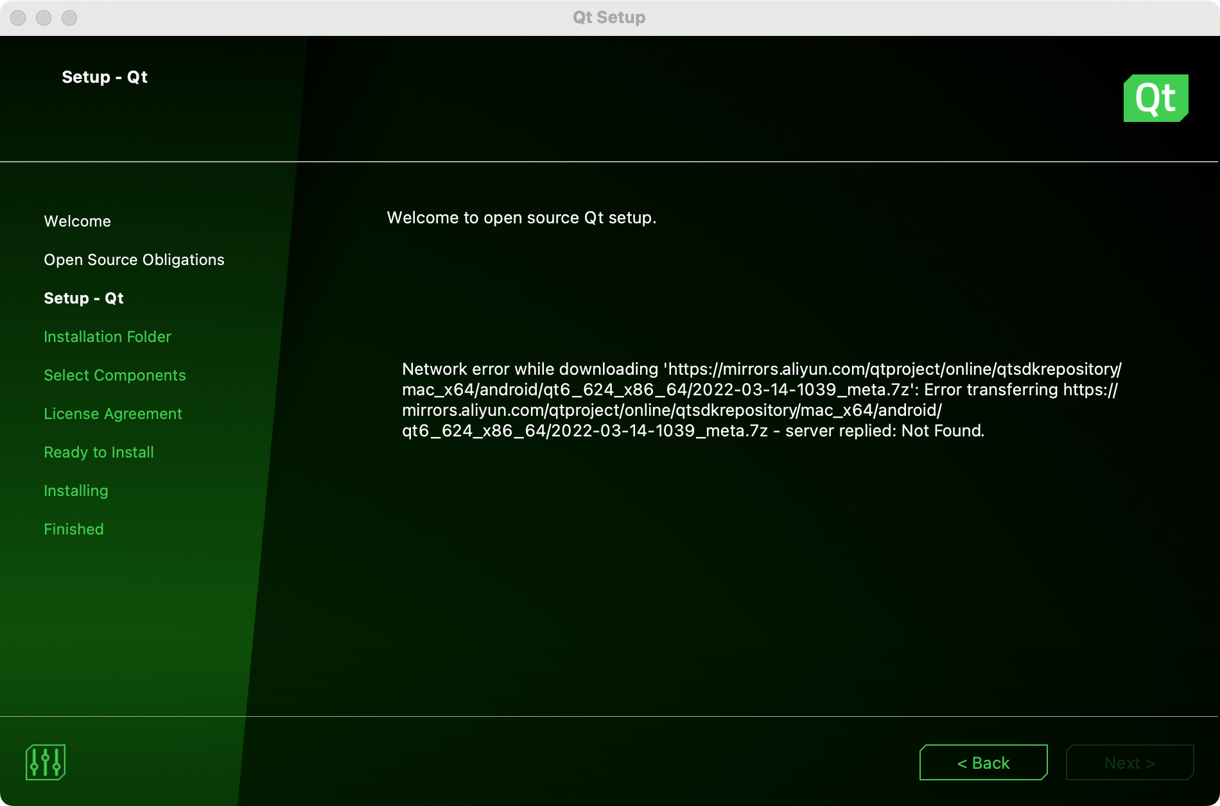Click the green Qt logo

1156,98
